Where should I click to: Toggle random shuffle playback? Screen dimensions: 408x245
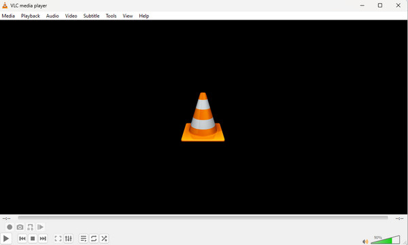point(104,238)
